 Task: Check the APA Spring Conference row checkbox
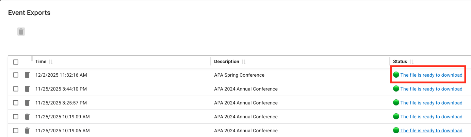coord(16,75)
